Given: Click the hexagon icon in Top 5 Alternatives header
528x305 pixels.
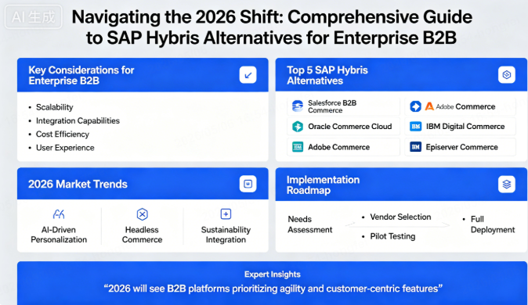Looking at the screenshot, I should 506,74.
